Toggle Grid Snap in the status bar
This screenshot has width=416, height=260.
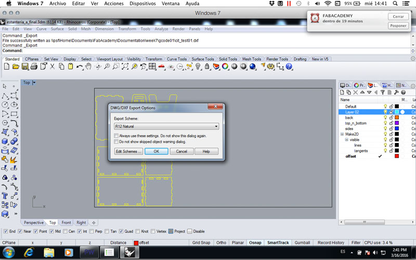pyautogui.click(x=201, y=242)
